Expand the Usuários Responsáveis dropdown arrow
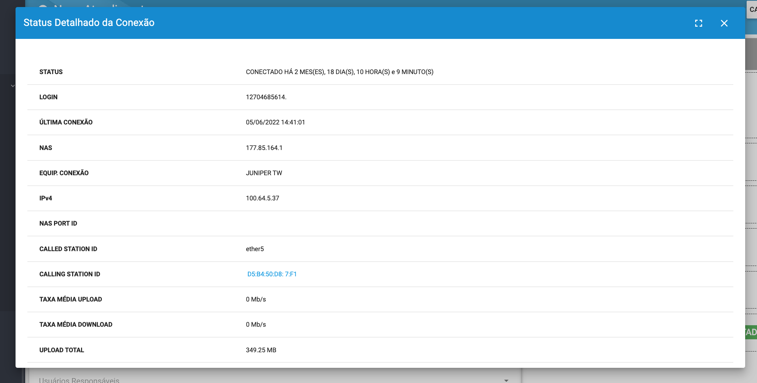The width and height of the screenshot is (757, 383). pyautogui.click(x=506, y=380)
